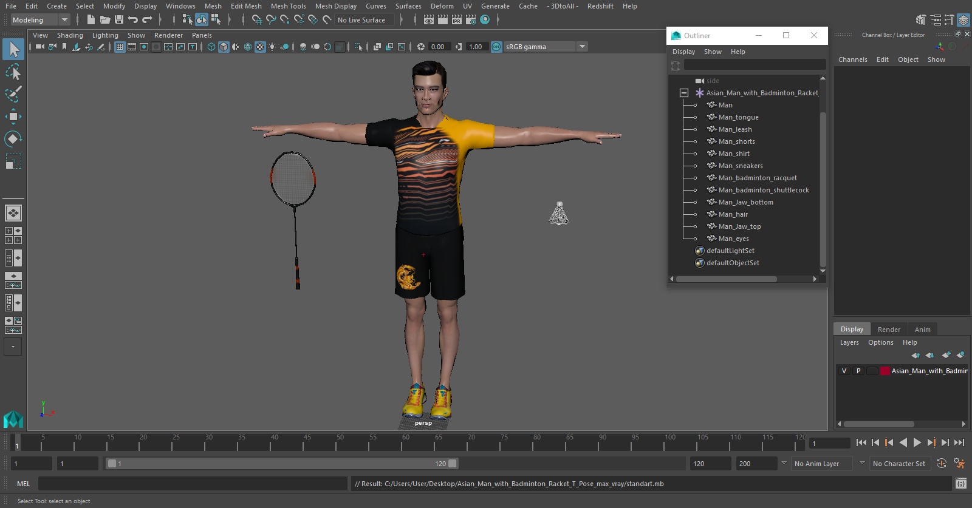972x508 pixels.
Task: Activate the Rotate tool
Action: pos(13,139)
